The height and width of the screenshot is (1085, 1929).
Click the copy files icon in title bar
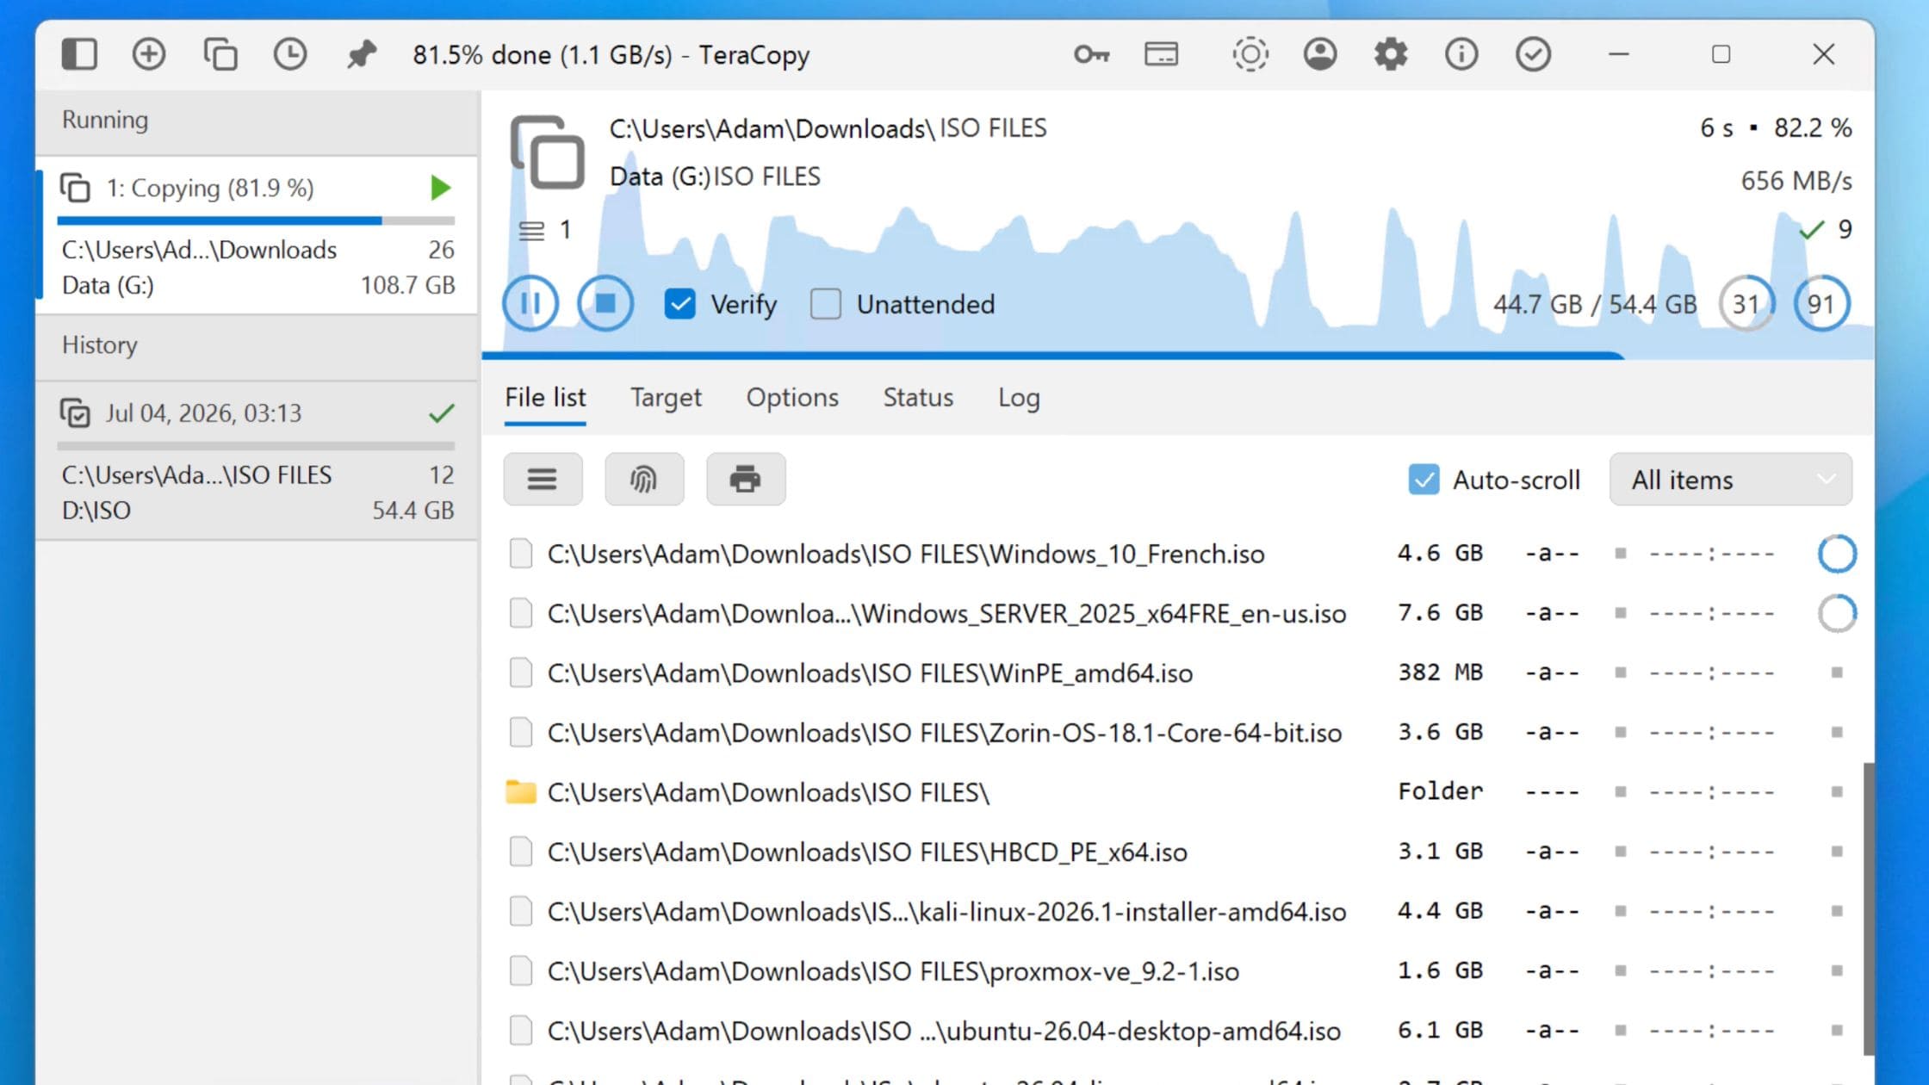pos(220,54)
